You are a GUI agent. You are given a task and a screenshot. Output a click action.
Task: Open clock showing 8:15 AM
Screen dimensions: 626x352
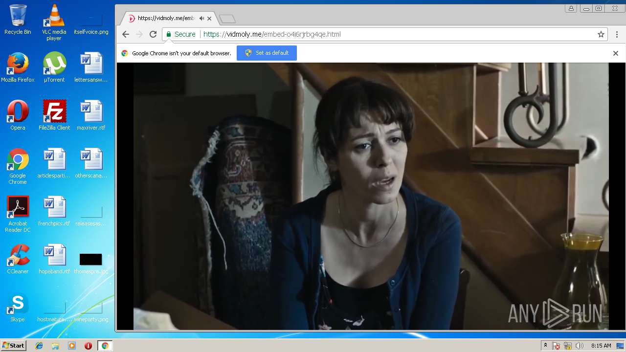(601, 346)
